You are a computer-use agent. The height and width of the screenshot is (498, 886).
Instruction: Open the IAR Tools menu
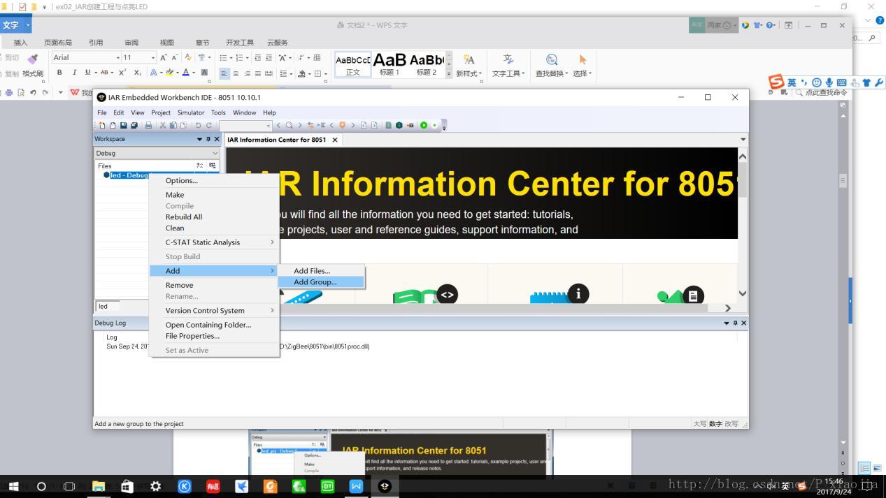(218, 112)
